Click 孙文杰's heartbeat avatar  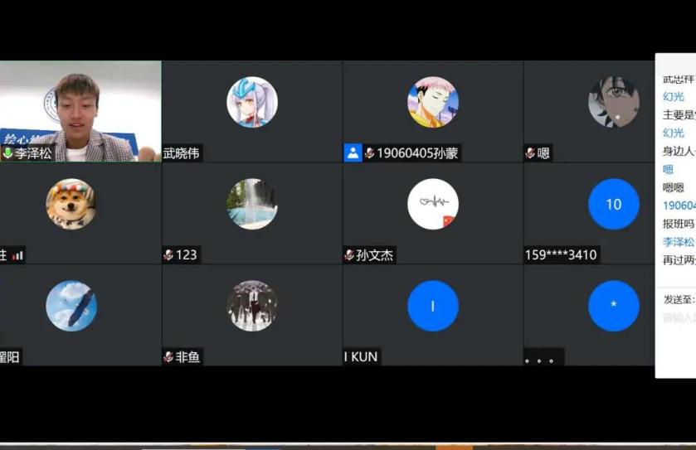point(433,204)
